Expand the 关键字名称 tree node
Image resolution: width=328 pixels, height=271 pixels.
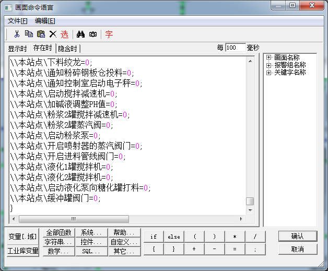click(x=268, y=73)
